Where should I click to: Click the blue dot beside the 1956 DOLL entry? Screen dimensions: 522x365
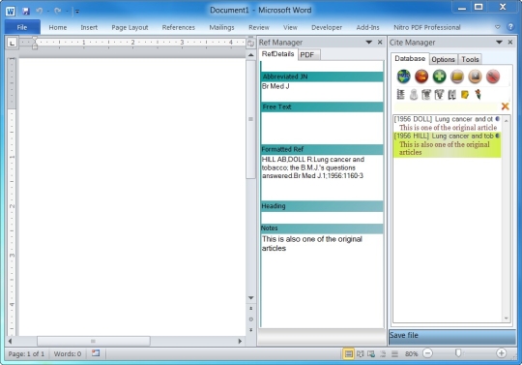pyautogui.click(x=498, y=119)
